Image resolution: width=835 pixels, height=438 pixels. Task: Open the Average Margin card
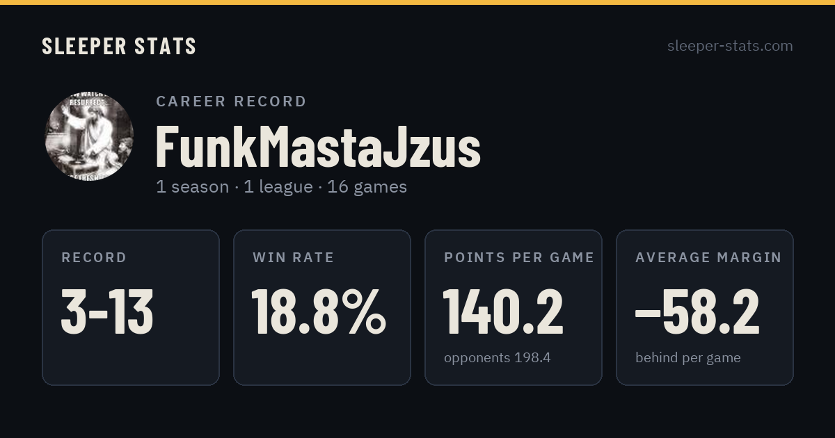(705, 307)
